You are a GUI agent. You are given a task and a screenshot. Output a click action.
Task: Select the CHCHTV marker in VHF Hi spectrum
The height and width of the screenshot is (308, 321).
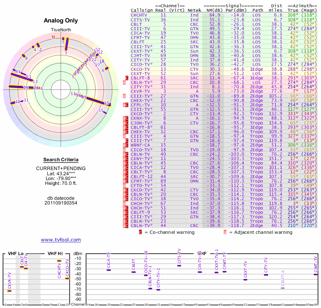tap(59, 261)
